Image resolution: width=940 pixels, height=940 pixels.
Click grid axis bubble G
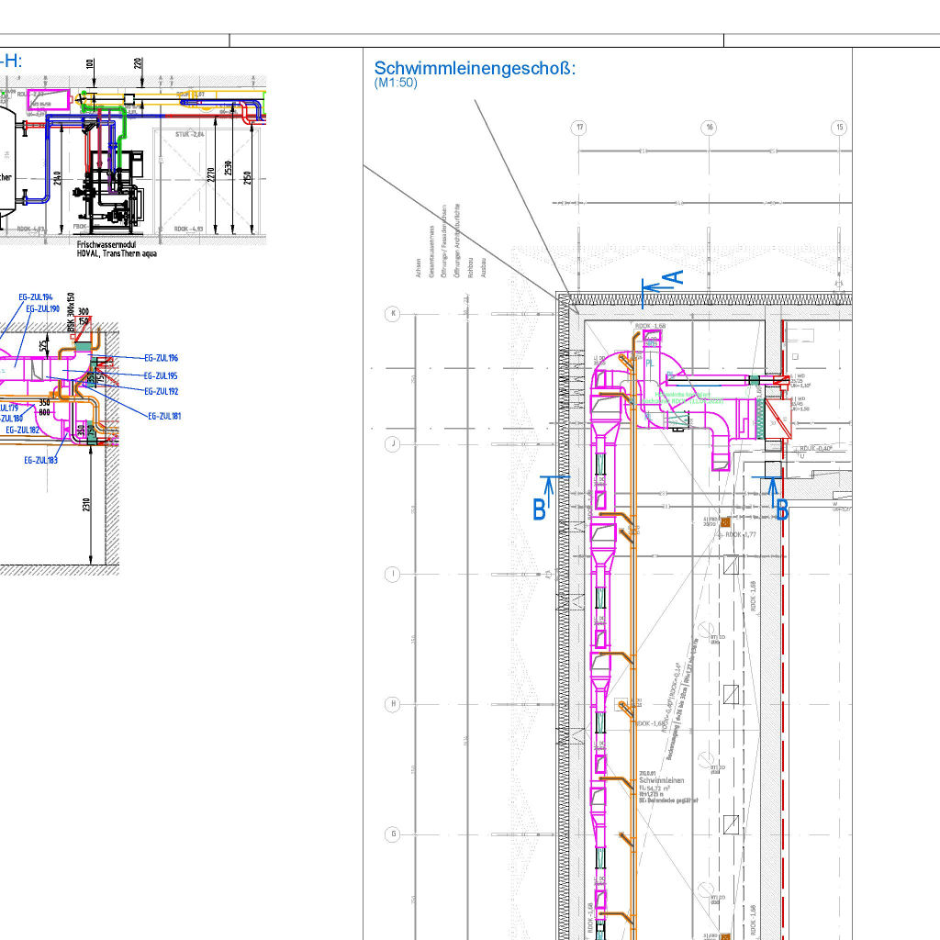click(393, 834)
